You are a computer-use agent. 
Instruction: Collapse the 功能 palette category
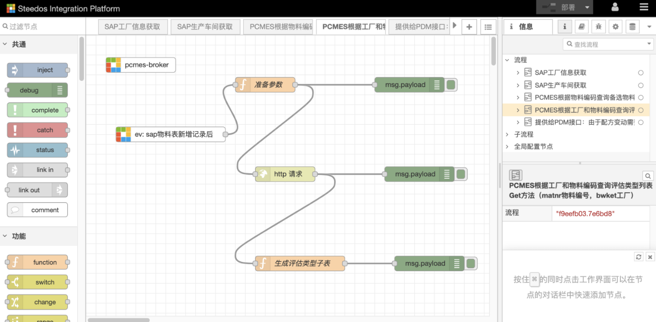39,236
